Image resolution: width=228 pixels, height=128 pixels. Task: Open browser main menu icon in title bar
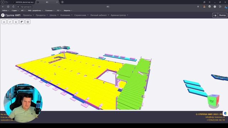[209, 2]
